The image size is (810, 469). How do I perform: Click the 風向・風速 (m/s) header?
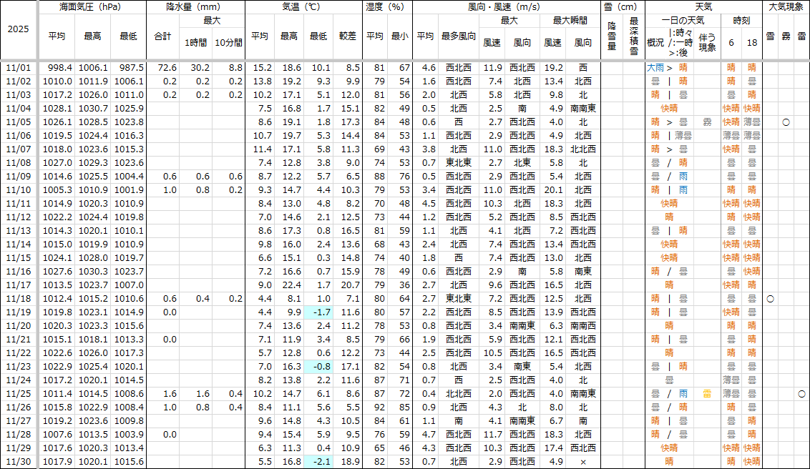point(507,6)
